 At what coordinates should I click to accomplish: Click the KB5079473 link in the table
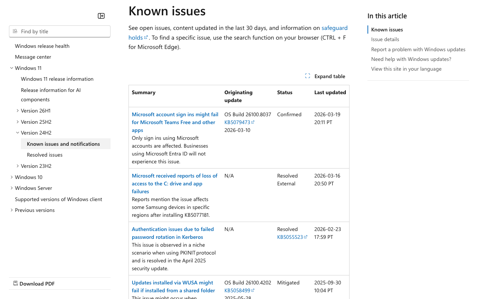[x=237, y=122]
